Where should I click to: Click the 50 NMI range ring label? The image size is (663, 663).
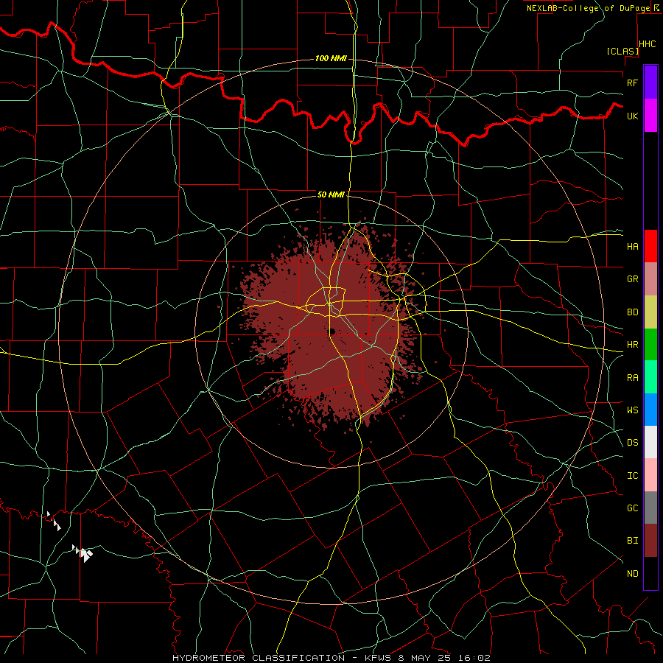coord(331,194)
